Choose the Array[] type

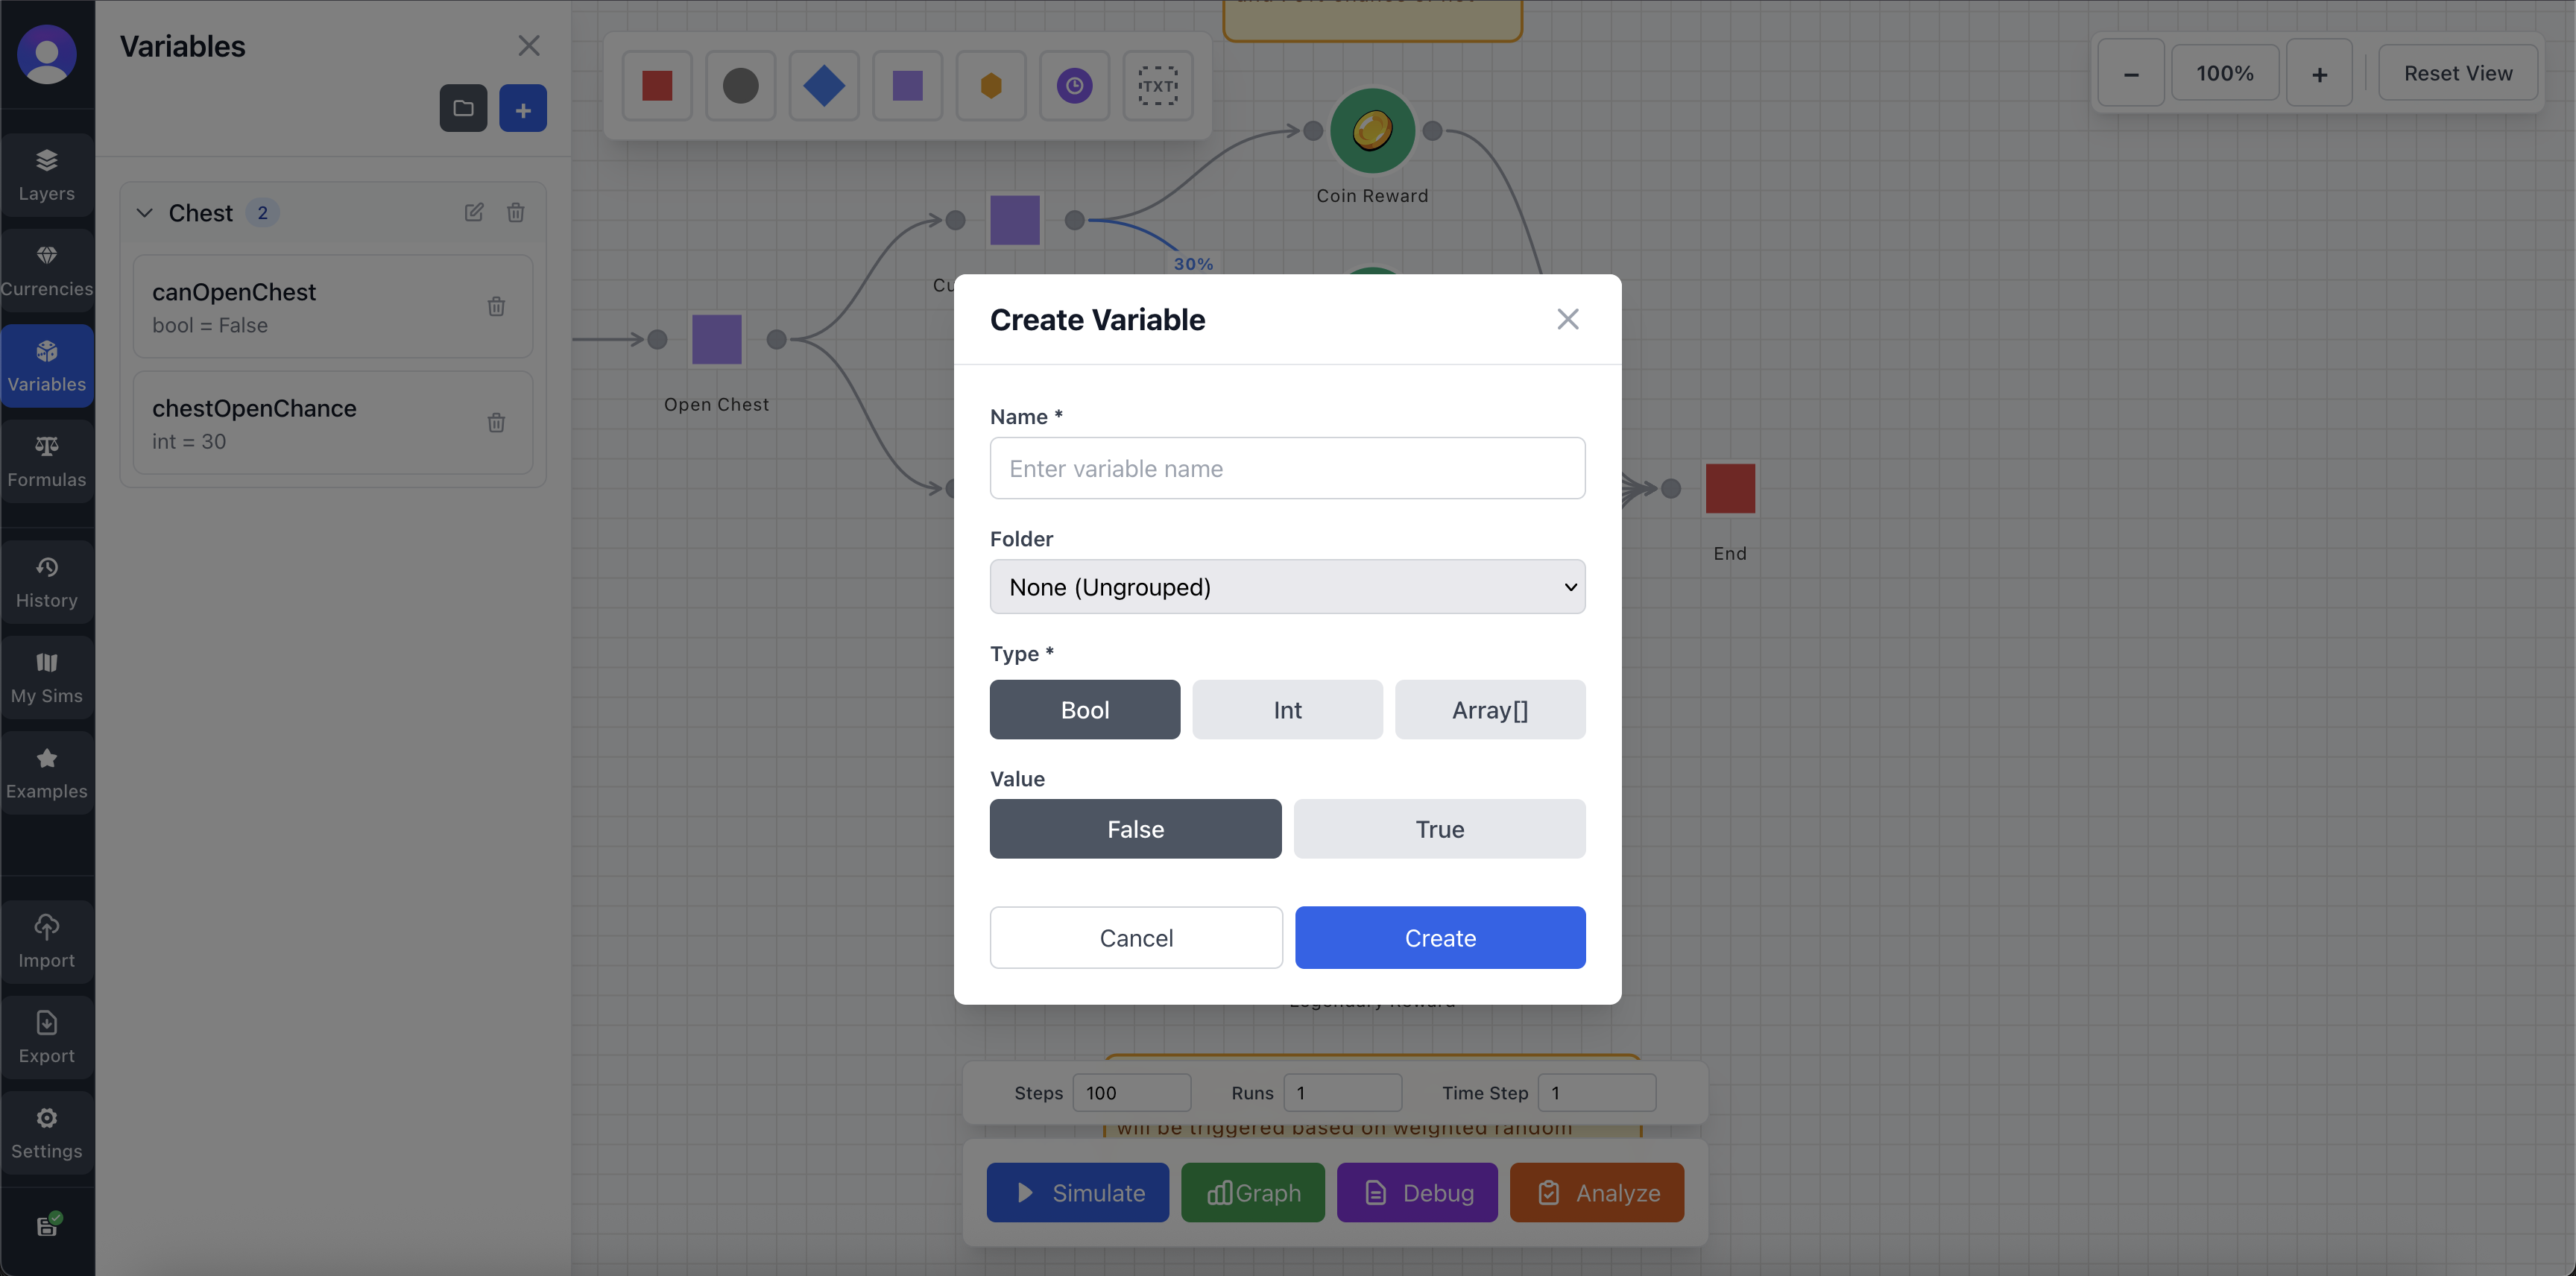(x=1489, y=710)
